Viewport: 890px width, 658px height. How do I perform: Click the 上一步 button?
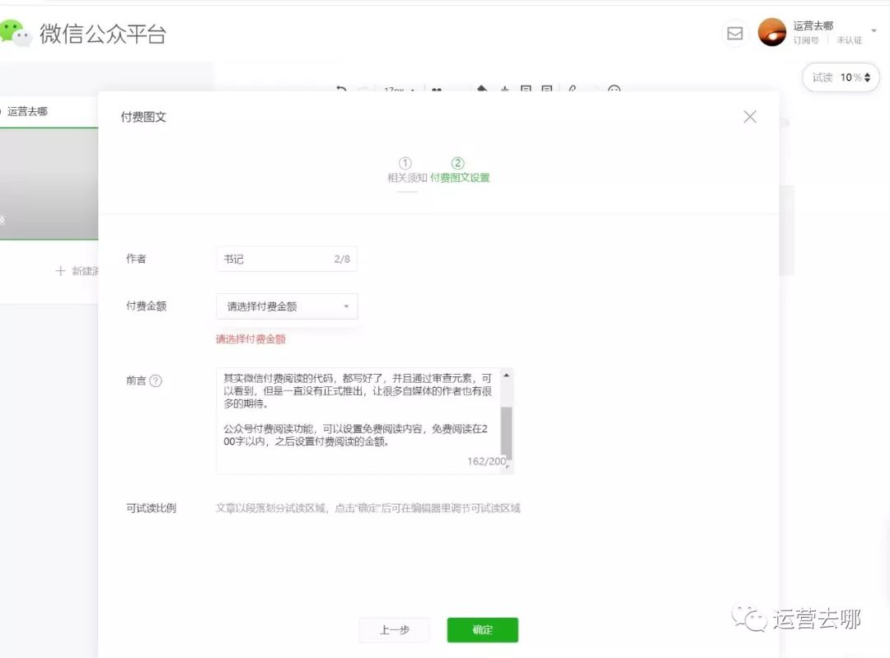[x=394, y=630]
